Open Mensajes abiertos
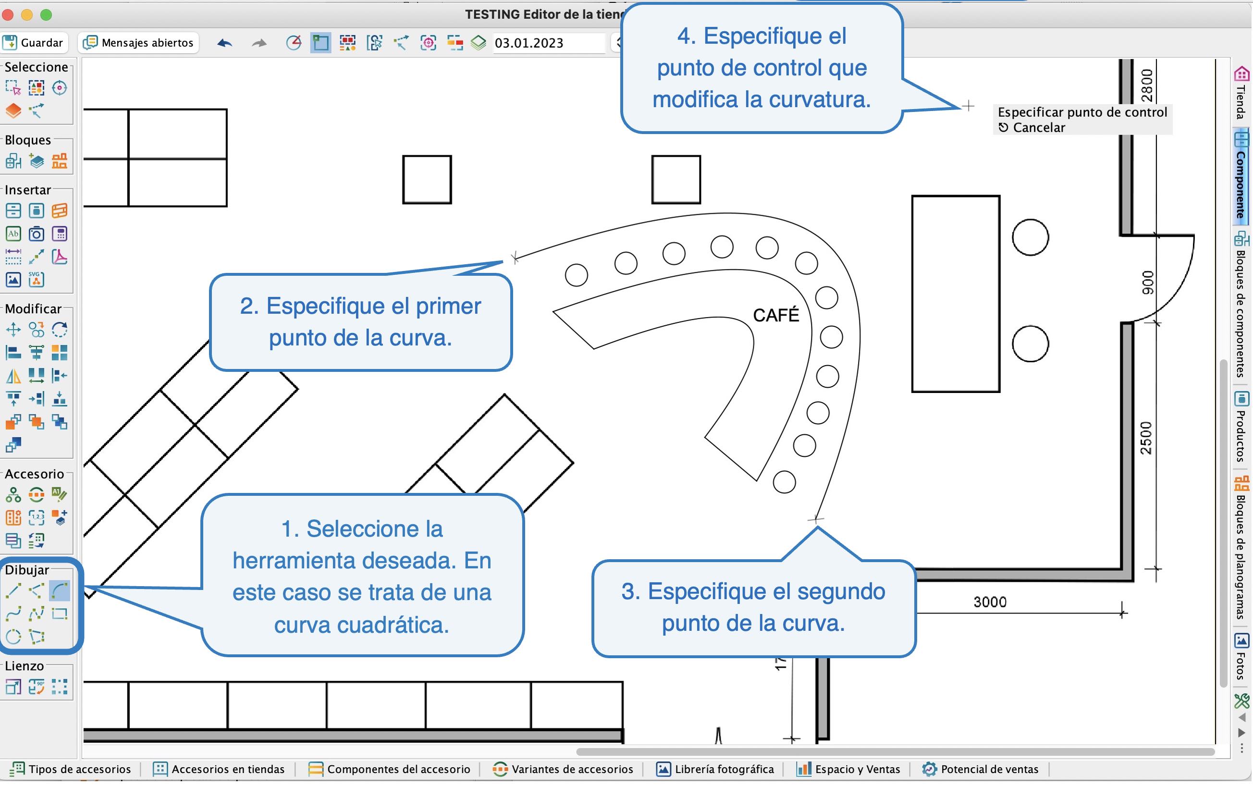This screenshot has height=786, width=1253. click(x=139, y=43)
